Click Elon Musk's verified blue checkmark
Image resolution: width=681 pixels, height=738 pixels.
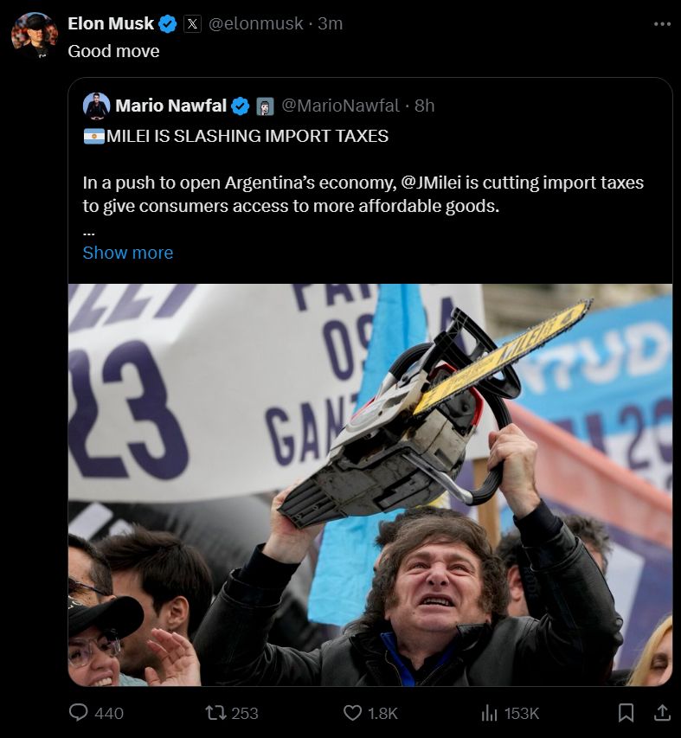[165, 23]
